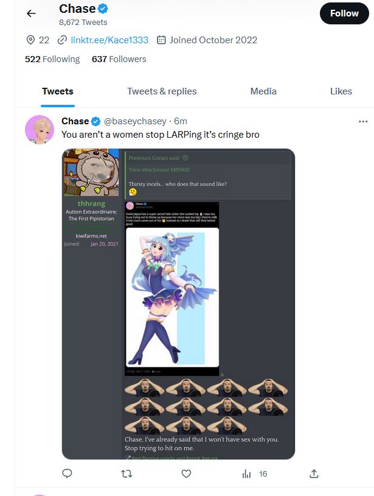Viewport: 374px width, 496px height.
Task: Click the 6m tweet timestamp
Action: pyautogui.click(x=181, y=121)
